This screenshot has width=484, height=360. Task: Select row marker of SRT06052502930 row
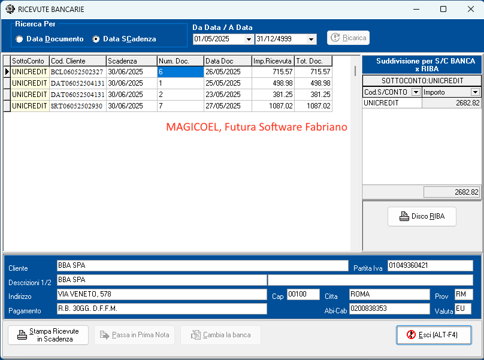click(7, 106)
